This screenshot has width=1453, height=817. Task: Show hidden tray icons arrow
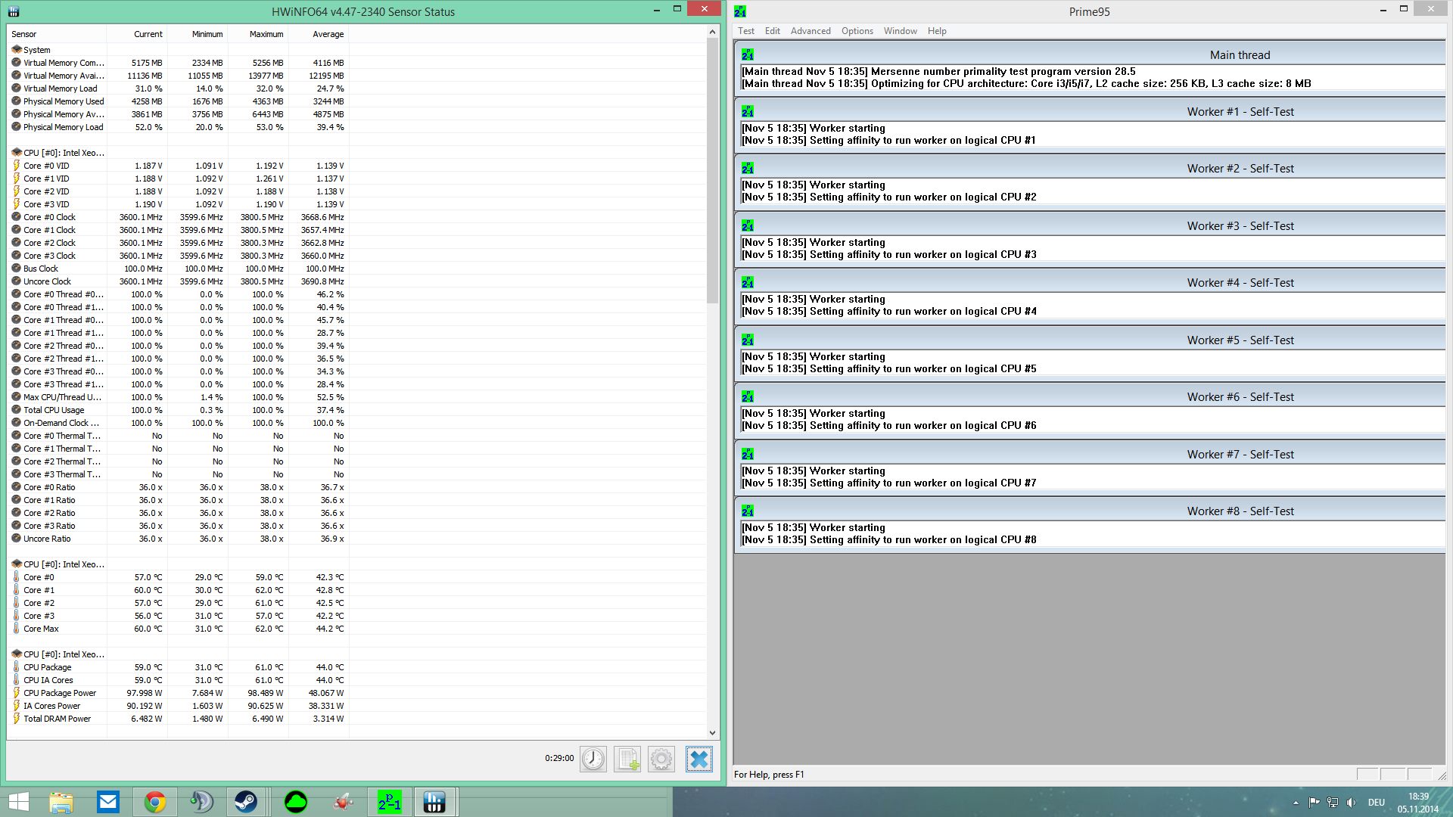1296,803
